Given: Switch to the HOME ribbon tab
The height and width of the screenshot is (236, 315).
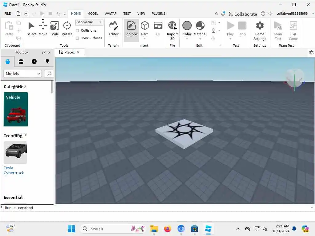Looking at the screenshot, I should (x=76, y=14).
